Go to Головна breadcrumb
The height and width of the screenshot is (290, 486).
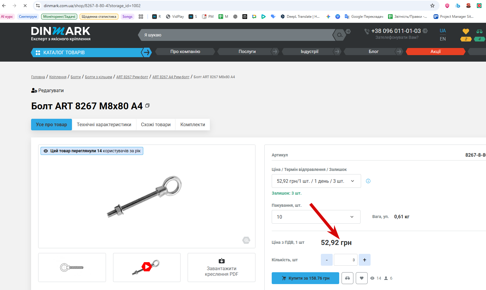(x=38, y=77)
